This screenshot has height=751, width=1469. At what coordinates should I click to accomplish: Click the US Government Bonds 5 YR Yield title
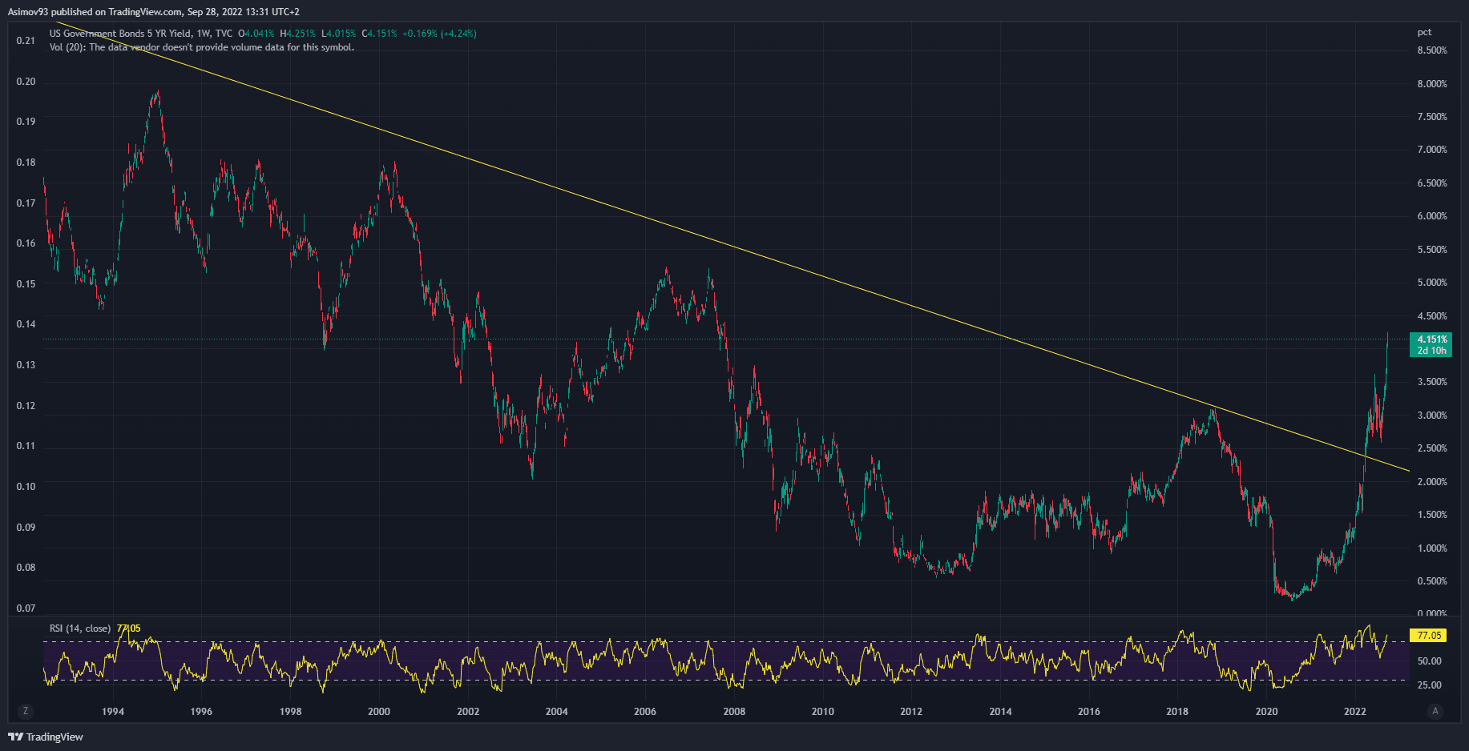tap(120, 34)
